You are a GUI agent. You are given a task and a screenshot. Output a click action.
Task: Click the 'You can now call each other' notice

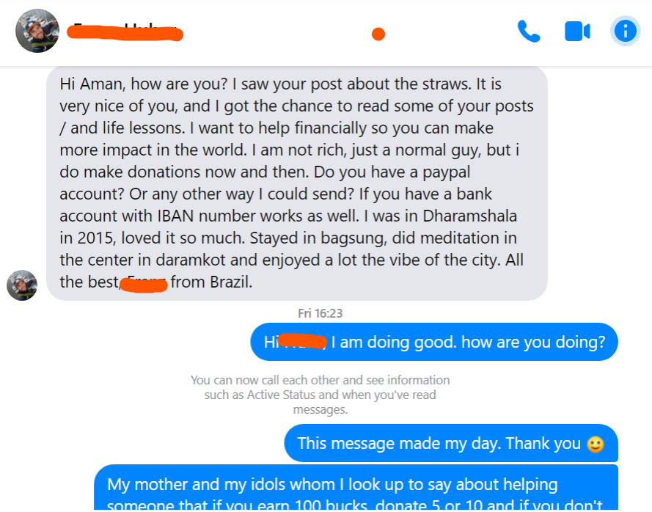point(320,395)
